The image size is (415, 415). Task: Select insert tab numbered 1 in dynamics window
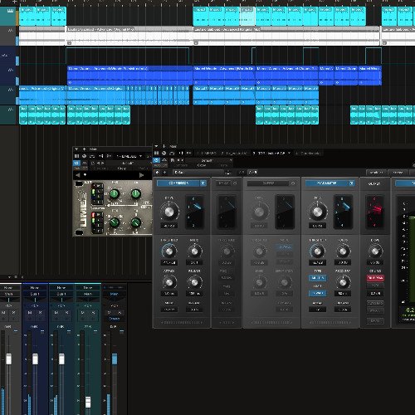coord(207,153)
